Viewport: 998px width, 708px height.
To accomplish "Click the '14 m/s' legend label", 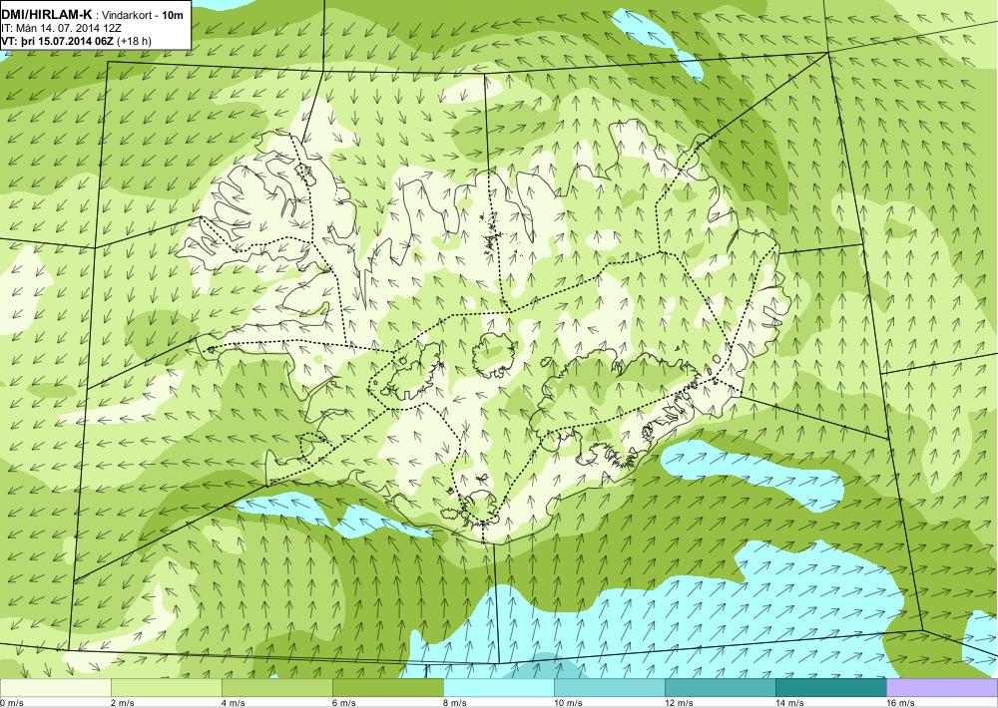I will 789,703.
